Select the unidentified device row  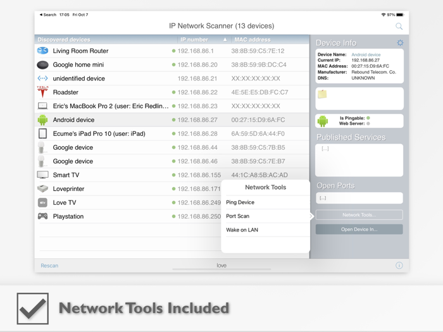pyautogui.click(x=172, y=78)
